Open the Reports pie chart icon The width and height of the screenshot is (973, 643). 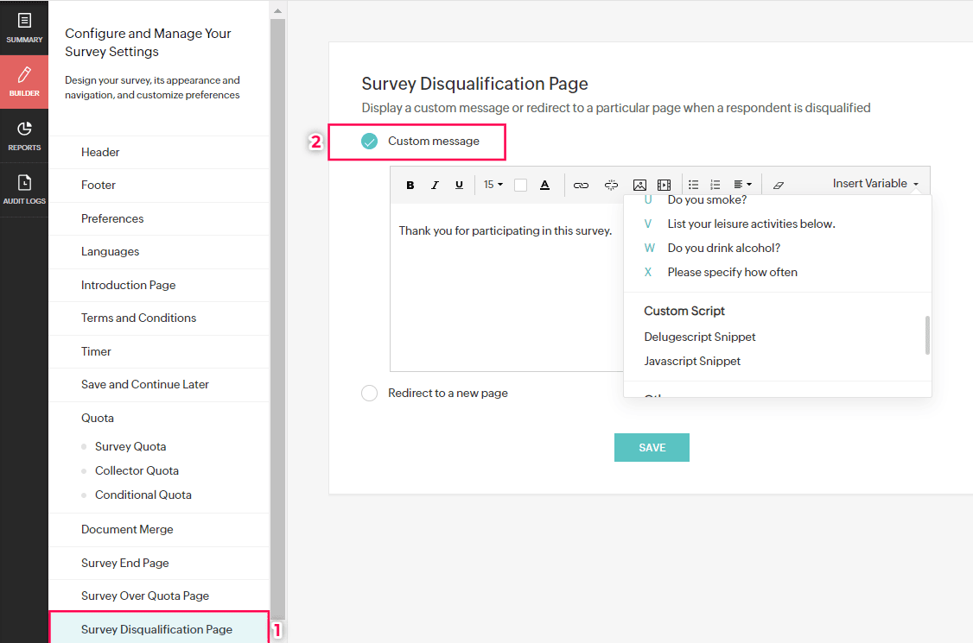tap(24, 129)
